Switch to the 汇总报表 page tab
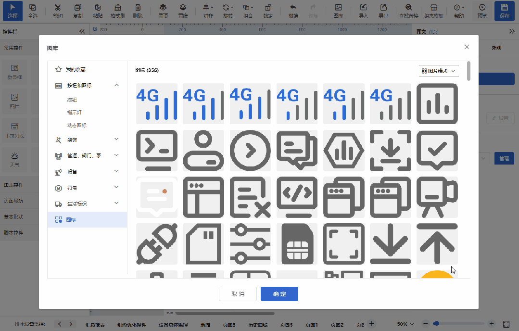This screenshot has width=519, height=331. [95, 325]
